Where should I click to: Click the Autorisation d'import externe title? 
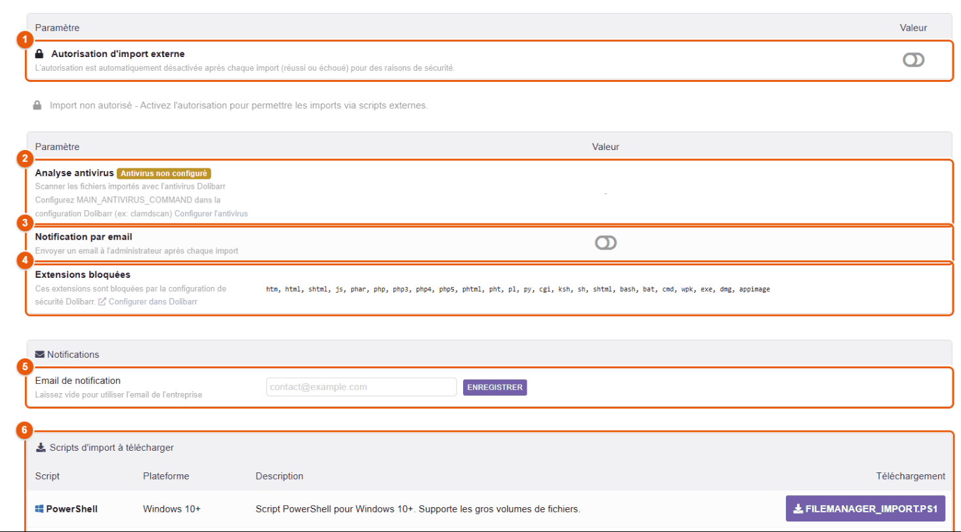pyautogui.click(x=118, y=54)
